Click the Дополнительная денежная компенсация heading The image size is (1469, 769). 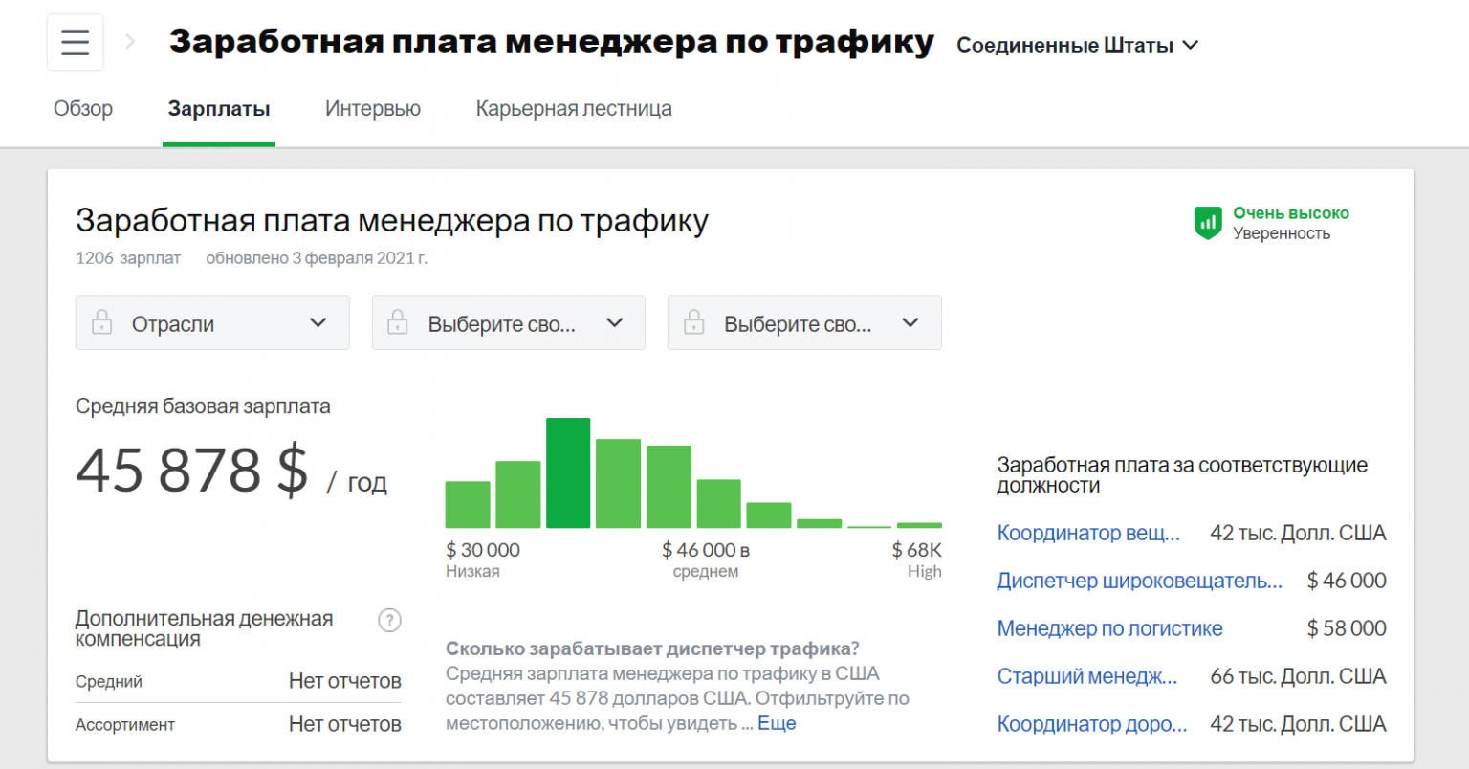tap(205, 628)
